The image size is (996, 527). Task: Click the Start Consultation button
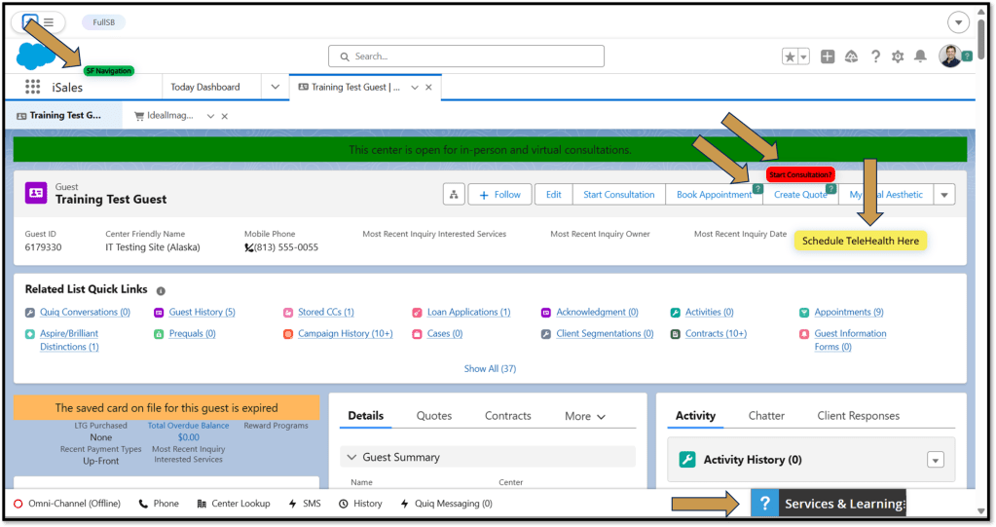[618, 195]
